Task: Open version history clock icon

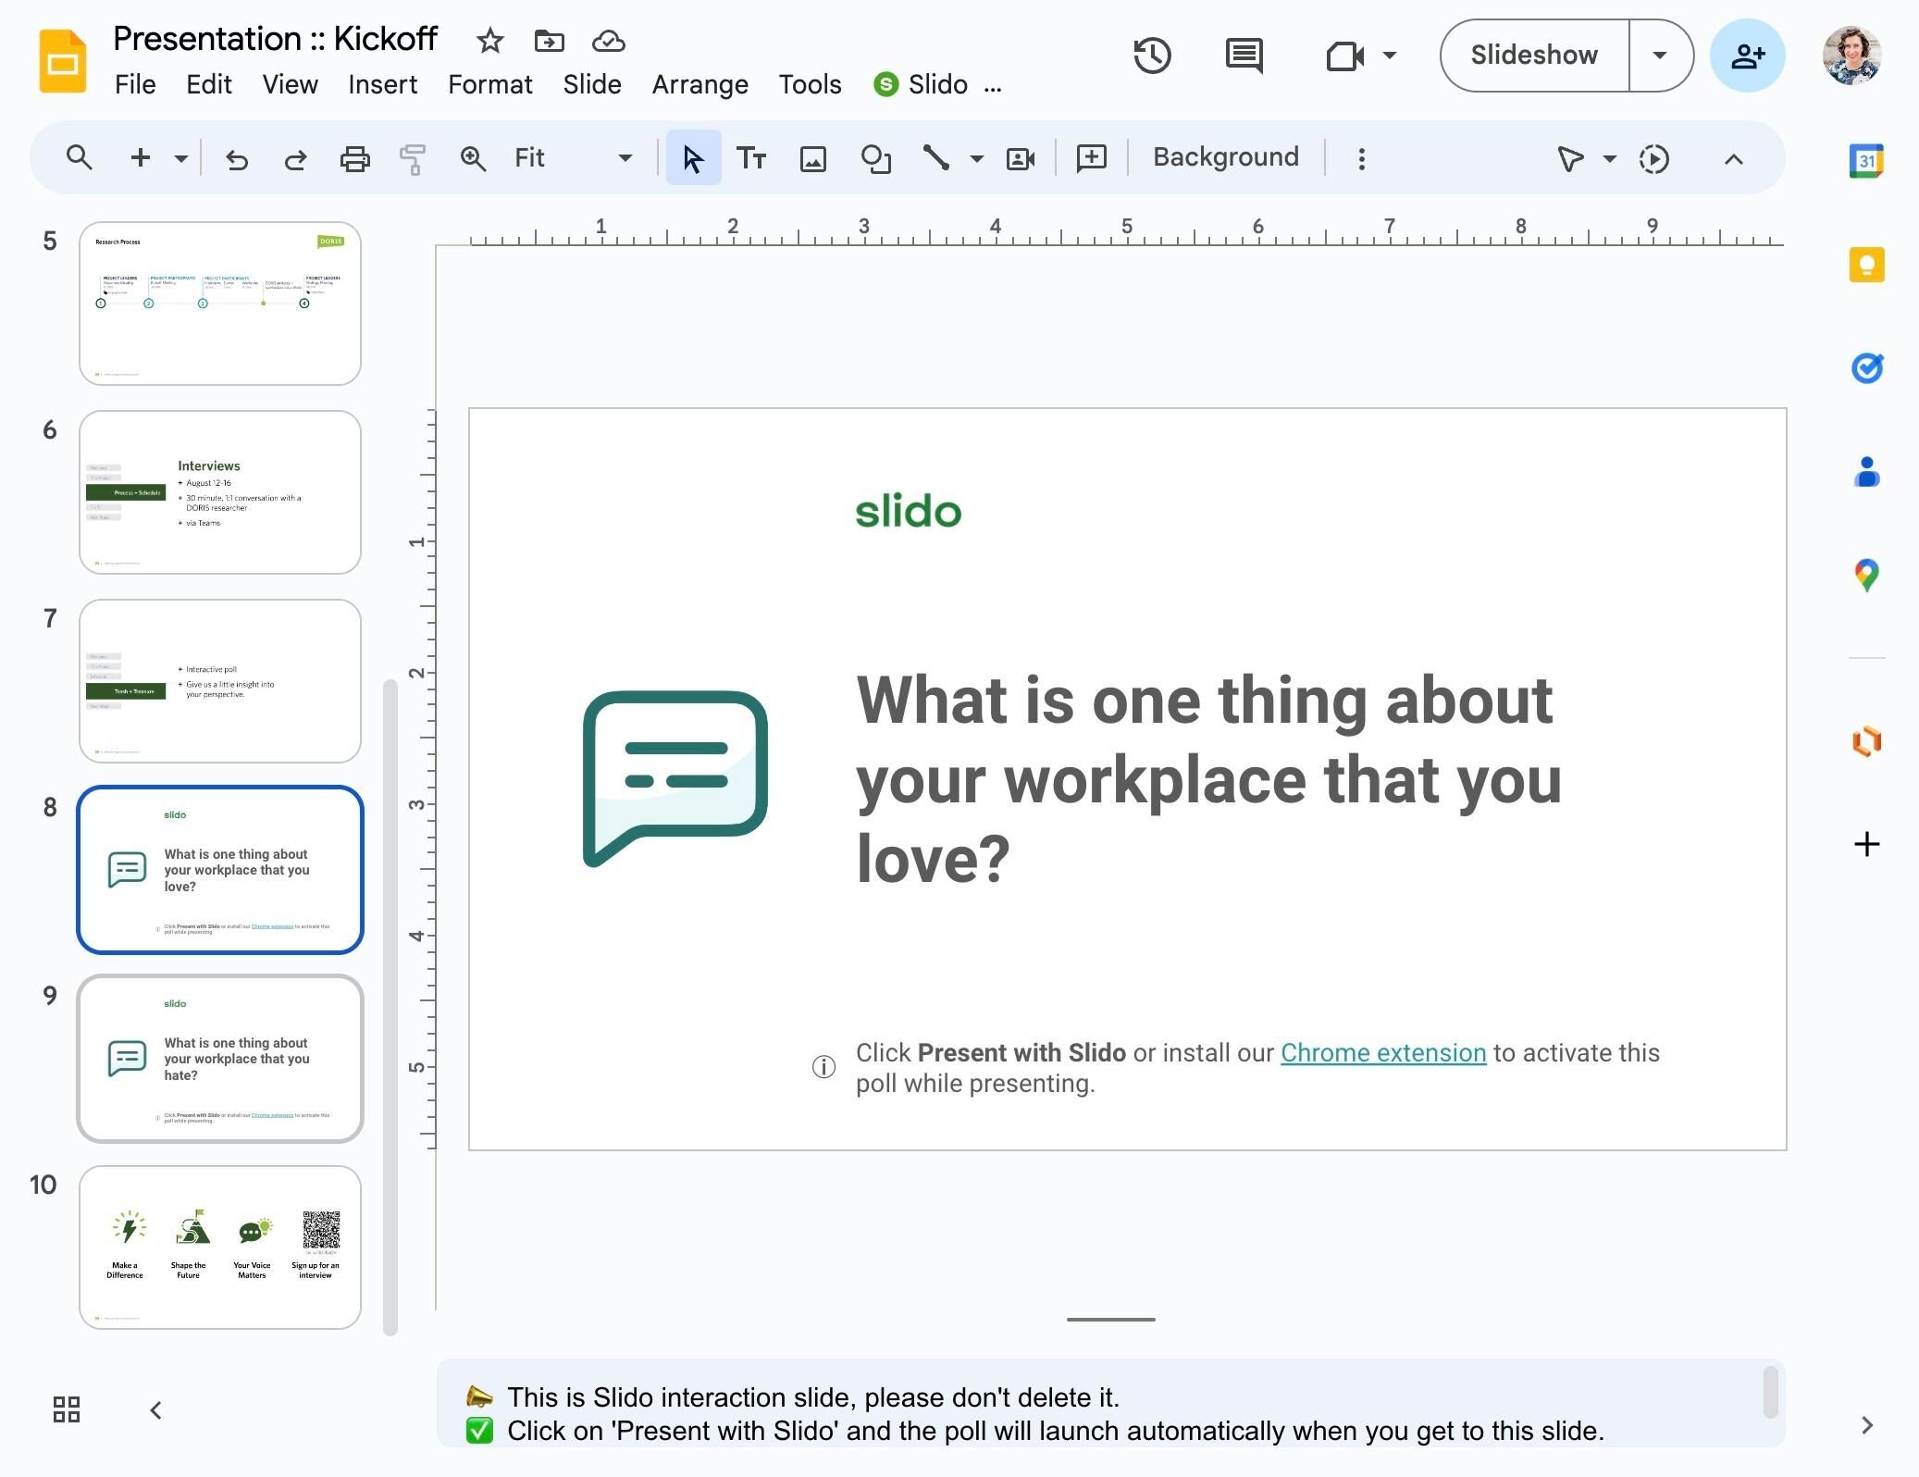Action: [x=1152, y=56]
